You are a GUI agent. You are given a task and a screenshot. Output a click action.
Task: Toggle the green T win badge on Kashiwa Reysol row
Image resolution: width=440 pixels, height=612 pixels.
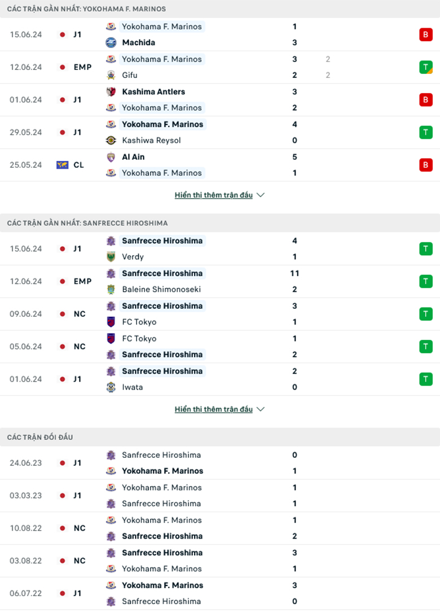point(426,132)
